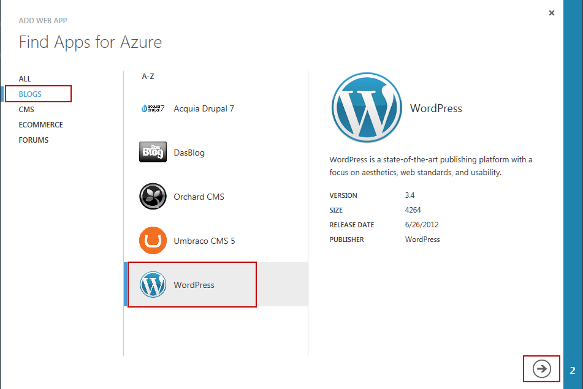The height and width of the screenshot is (389, 583).
Task: Click the Find Apps for Azure heading
Action: [90, 42]
